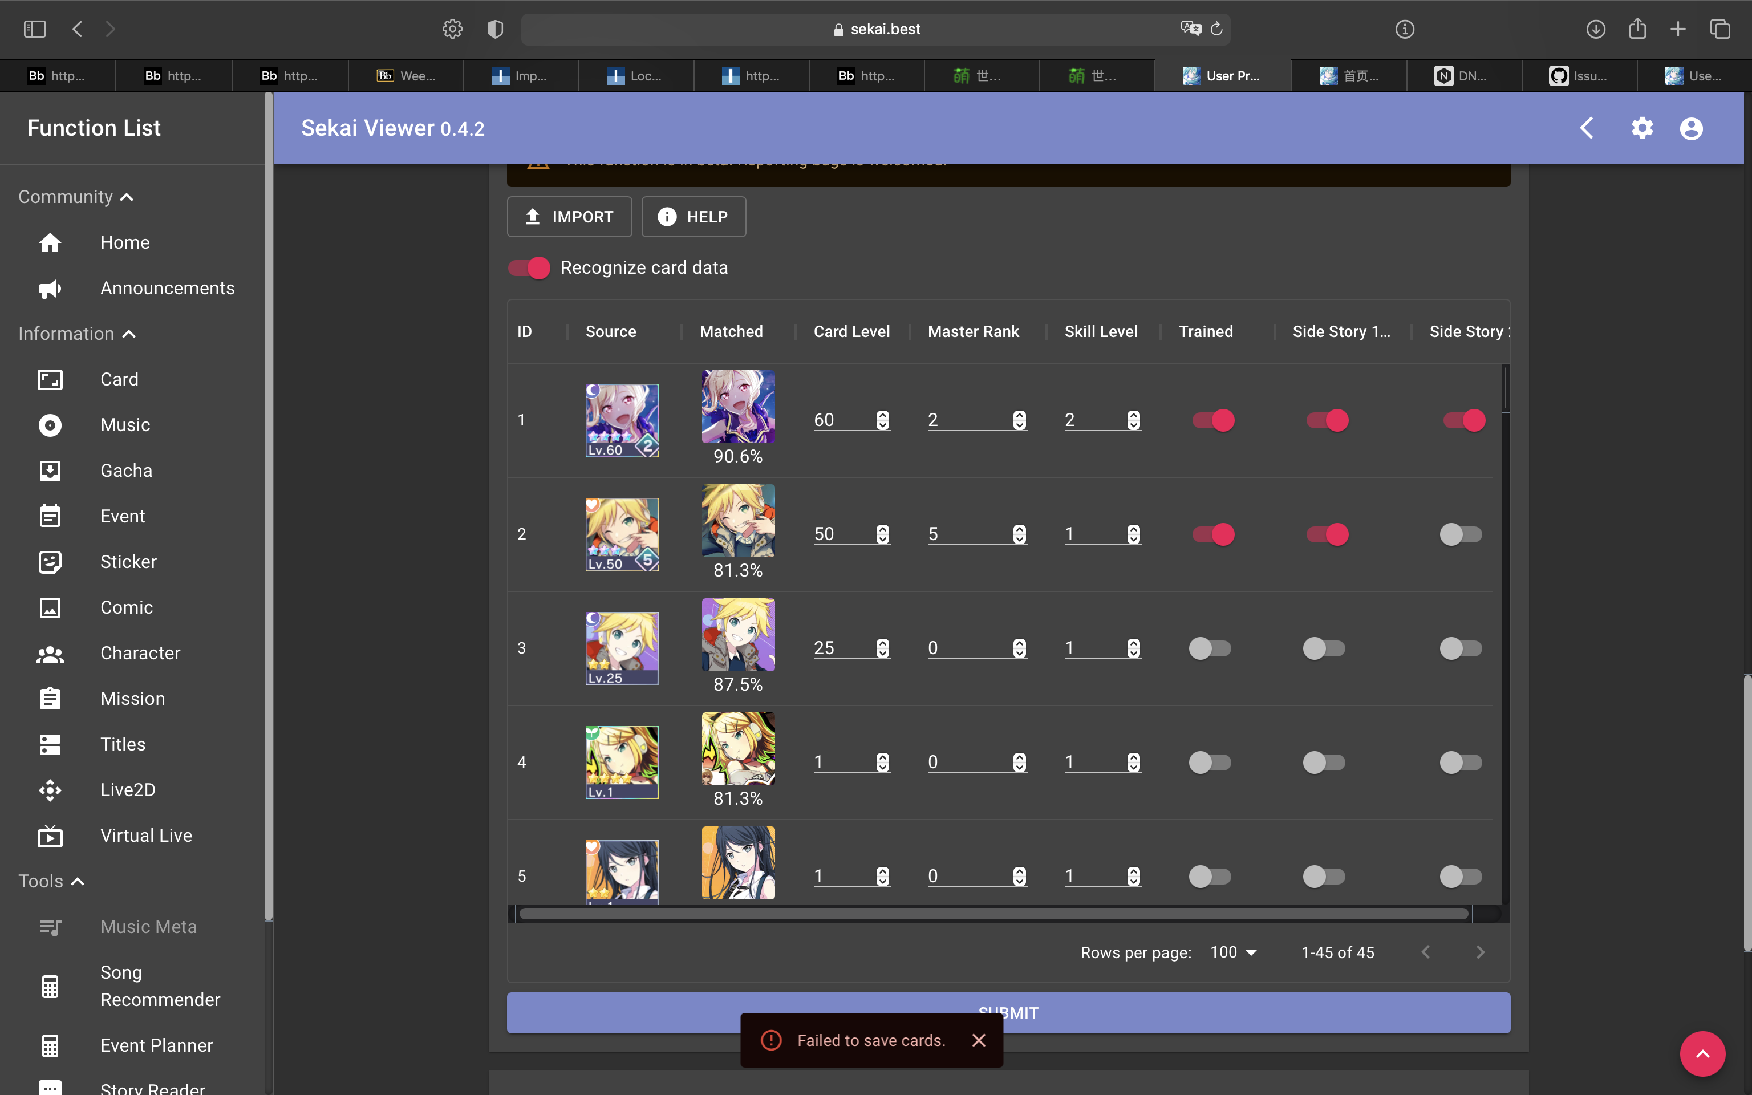Enable the Side Story toggle for card ID 3

click(1325, 648)
